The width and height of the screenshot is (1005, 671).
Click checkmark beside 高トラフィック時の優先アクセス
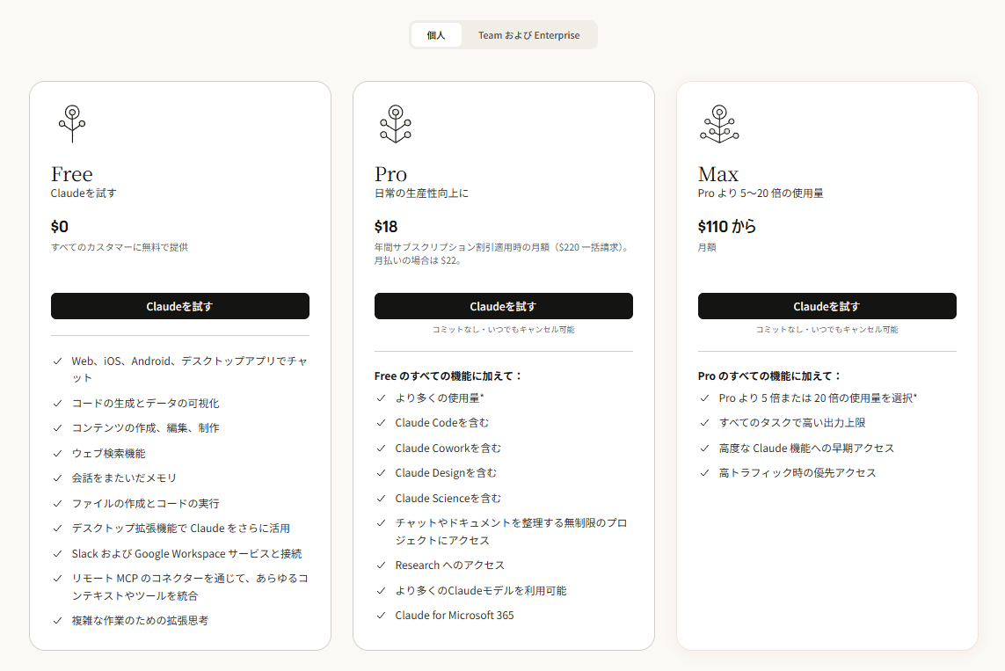click(x=705, y=473)
